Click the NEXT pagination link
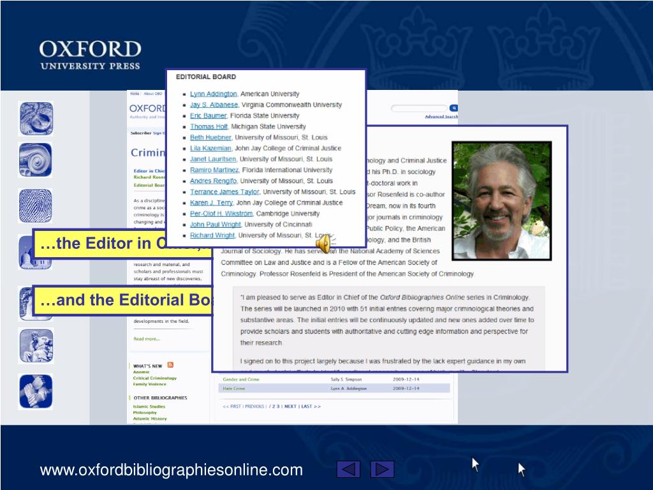This screenshot has width=653, height=490. tap(290, 406)
